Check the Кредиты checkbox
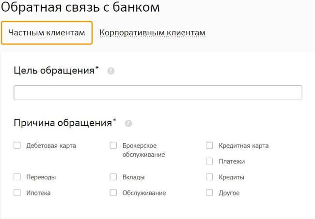The height and width of the screenshot is (219, 315). pyautogui.click(x=209, y=177)
